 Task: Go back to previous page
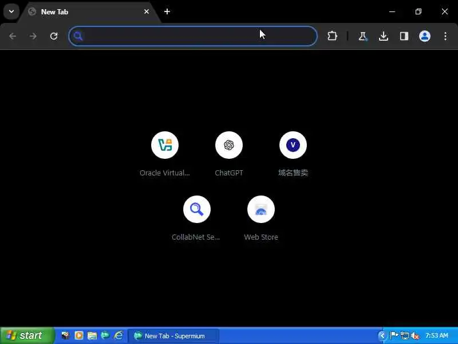tap(13, 36)
